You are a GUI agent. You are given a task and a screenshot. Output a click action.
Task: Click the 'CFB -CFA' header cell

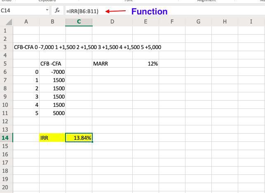point(52,64)
